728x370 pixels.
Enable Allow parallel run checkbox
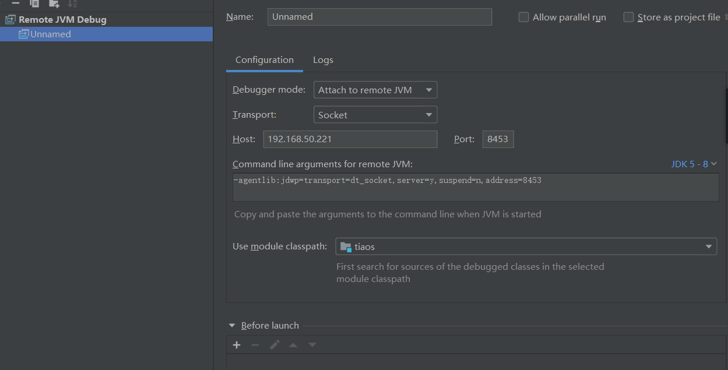523,17
